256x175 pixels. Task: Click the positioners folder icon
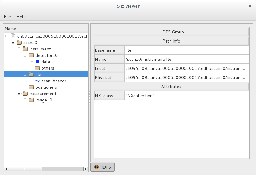pos(31,87)
